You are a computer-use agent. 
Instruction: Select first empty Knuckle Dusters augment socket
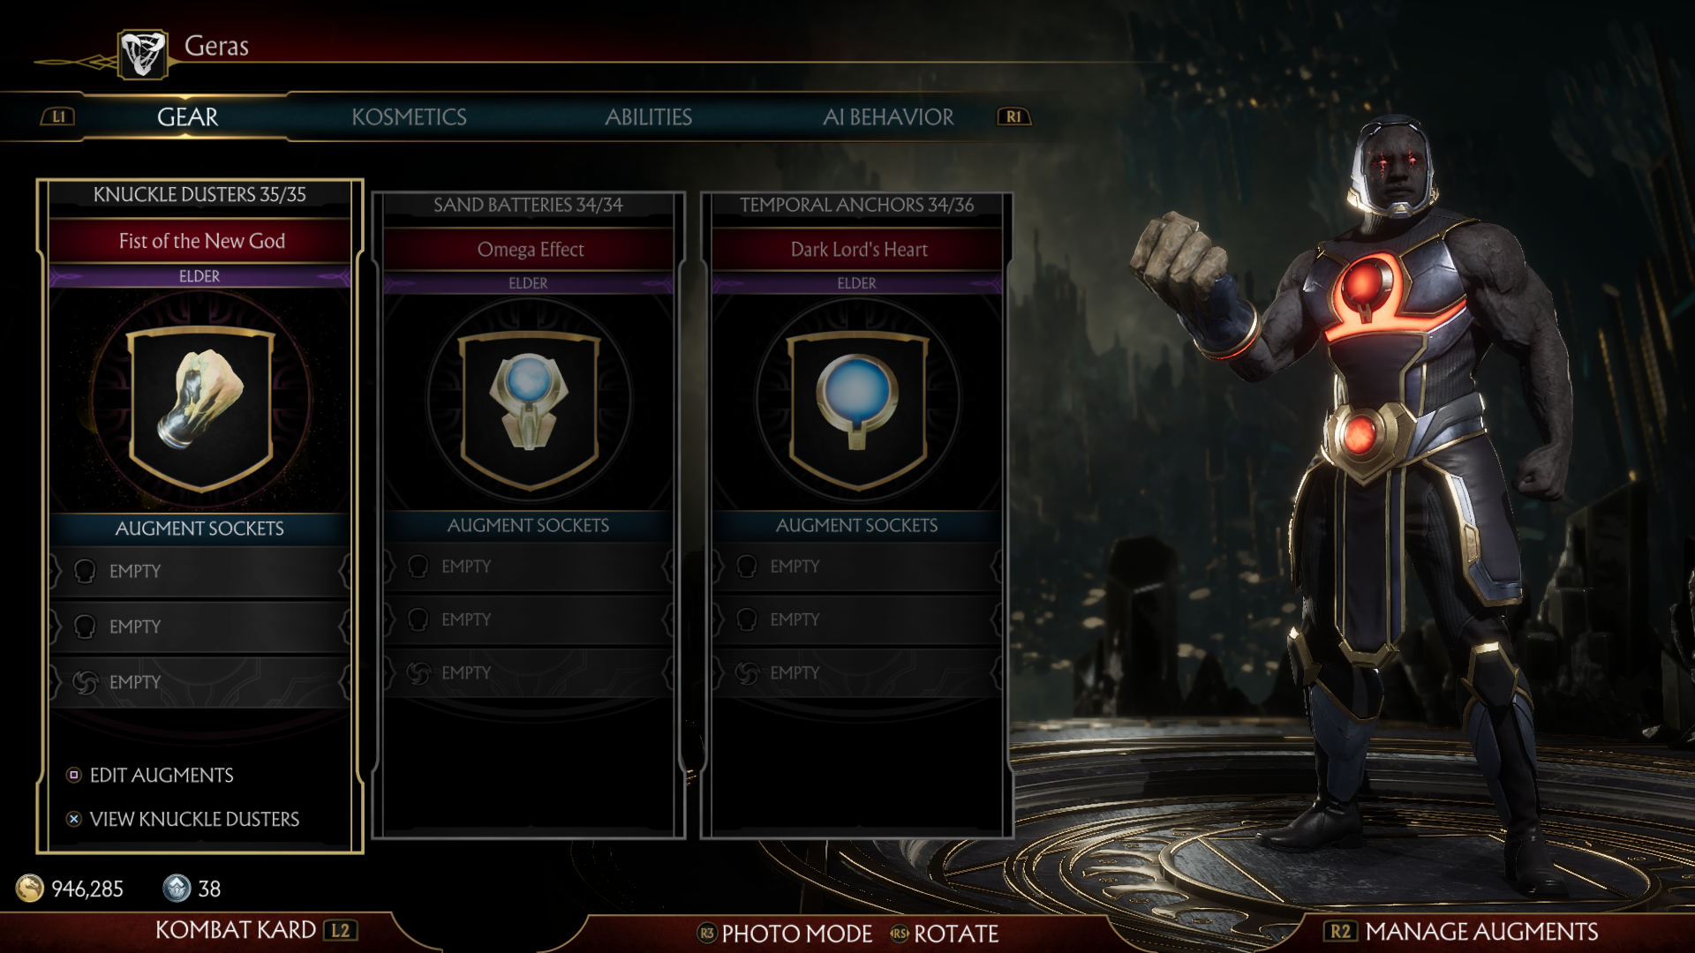200,571
